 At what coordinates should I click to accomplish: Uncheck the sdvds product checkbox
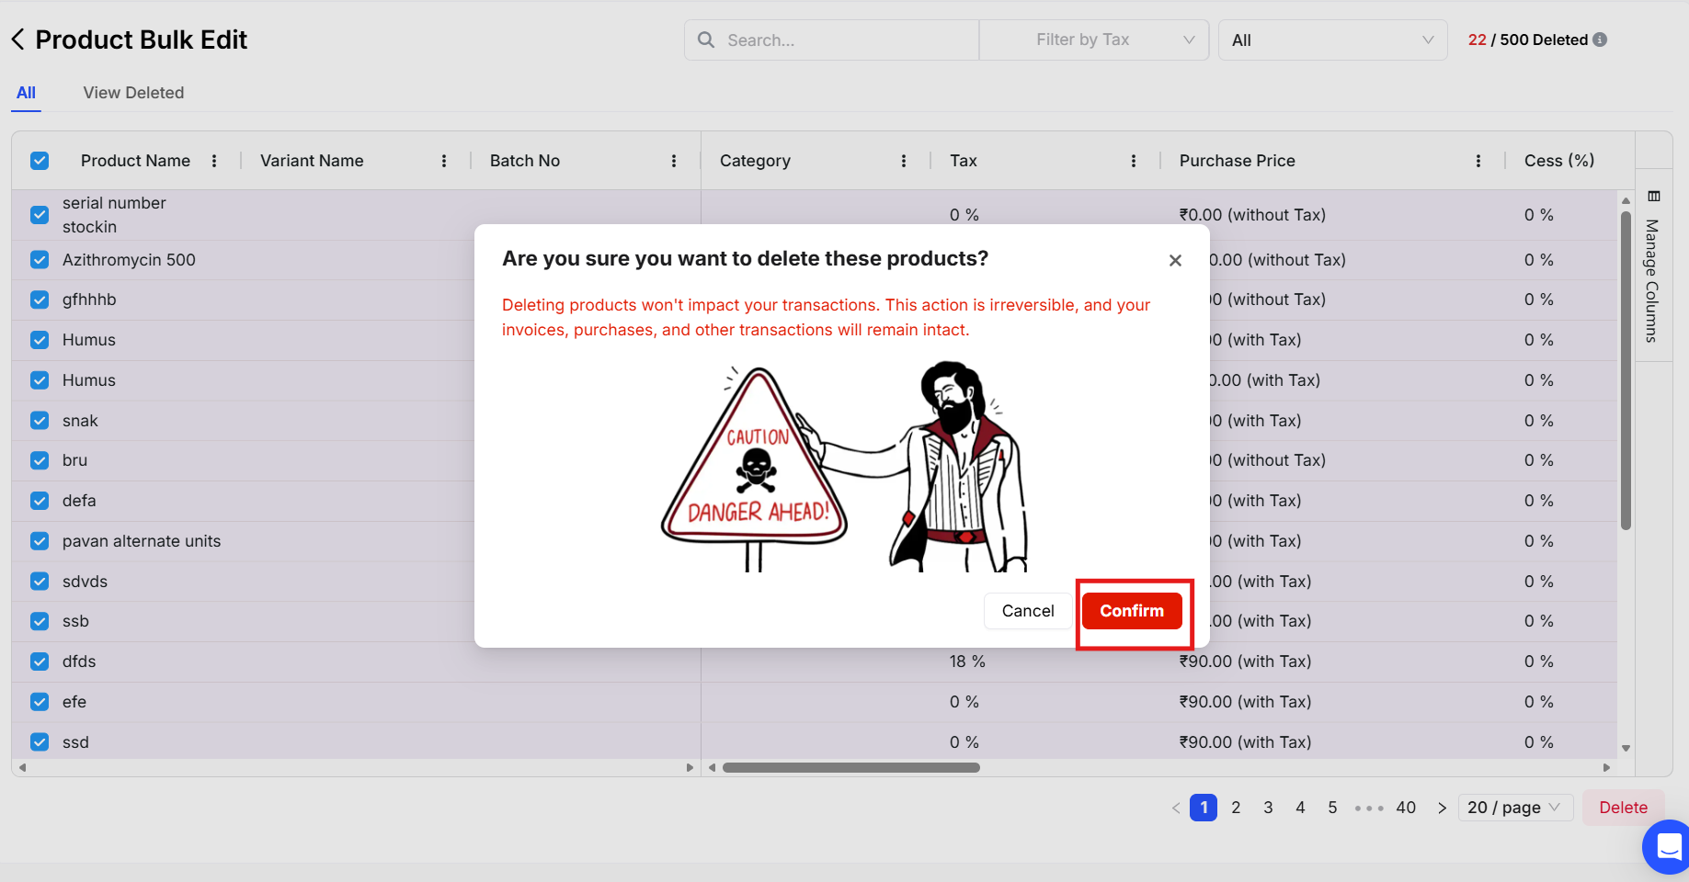[x=40, y=582]
